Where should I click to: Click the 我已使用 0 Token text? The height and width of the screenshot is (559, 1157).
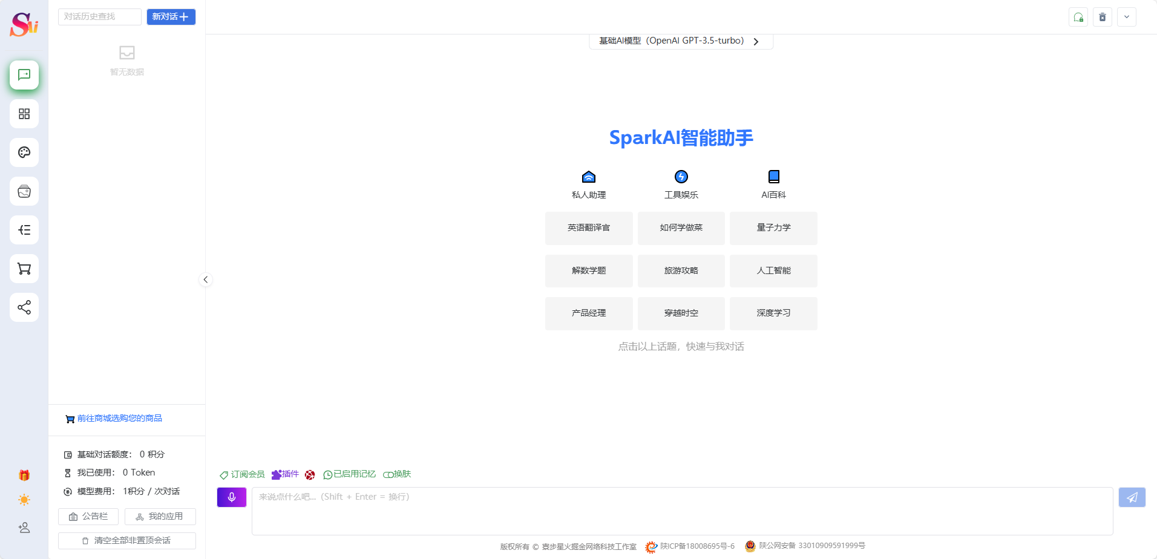(116, 472)
